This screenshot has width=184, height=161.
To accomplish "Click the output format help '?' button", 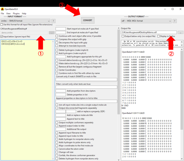I will pos(175,21).
